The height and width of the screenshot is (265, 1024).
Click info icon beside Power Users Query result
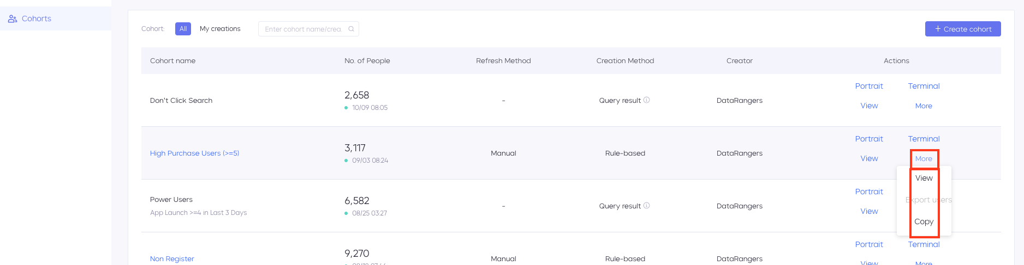pyautogui.click(x=646, y=206)
